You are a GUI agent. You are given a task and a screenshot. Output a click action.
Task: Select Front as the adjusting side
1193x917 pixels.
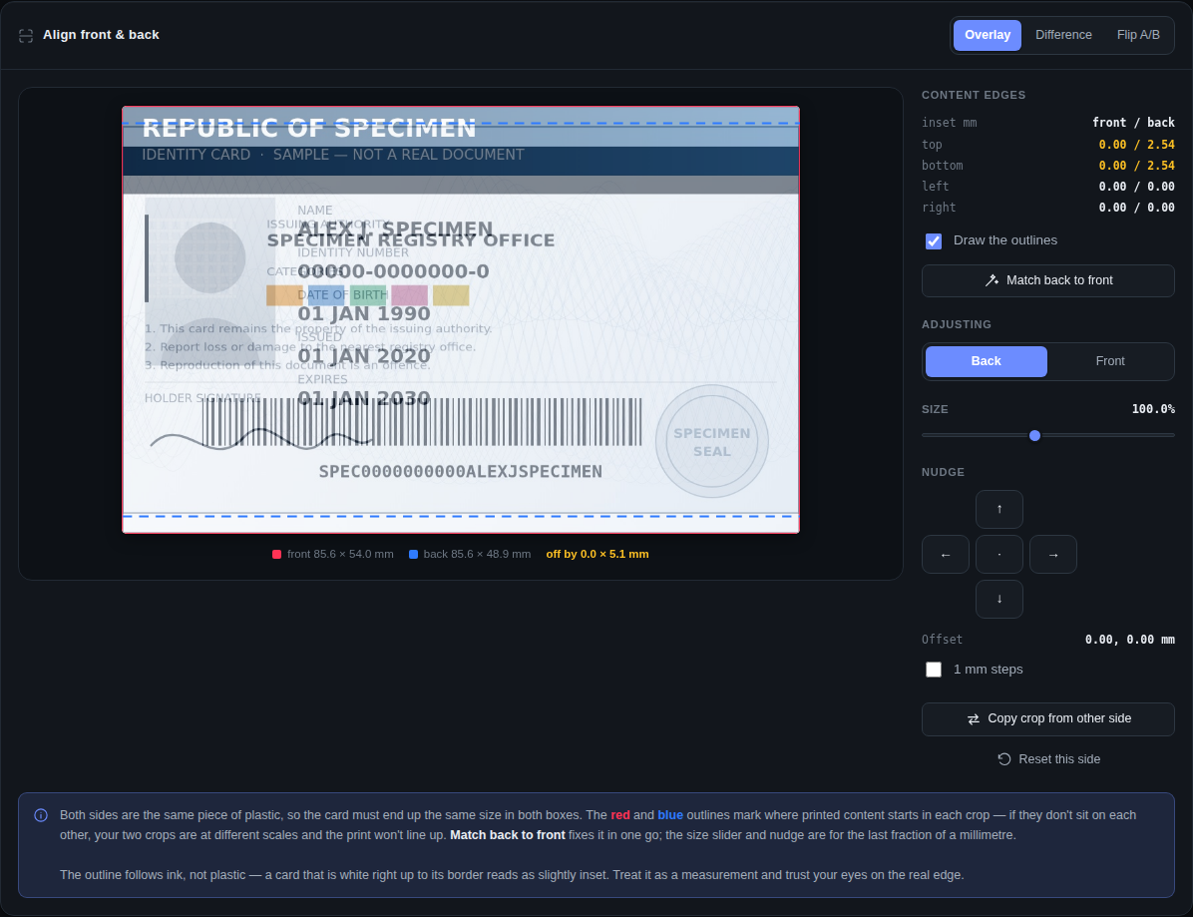point(1109,361)
